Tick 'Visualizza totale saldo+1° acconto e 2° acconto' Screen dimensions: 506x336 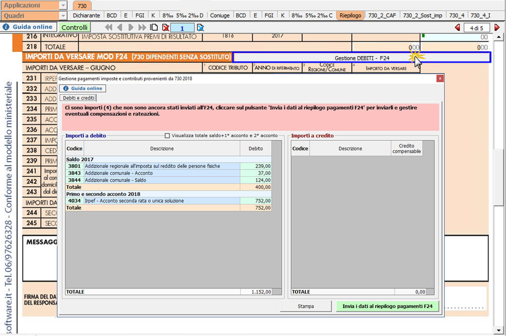coord(167,136)
